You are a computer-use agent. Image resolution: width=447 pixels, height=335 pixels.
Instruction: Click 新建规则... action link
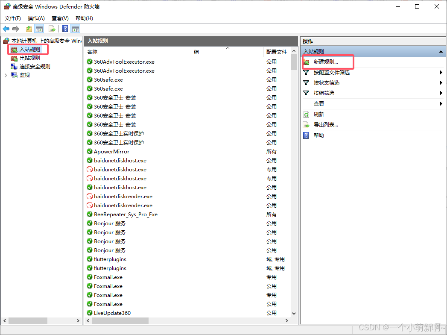coord(326,62)
